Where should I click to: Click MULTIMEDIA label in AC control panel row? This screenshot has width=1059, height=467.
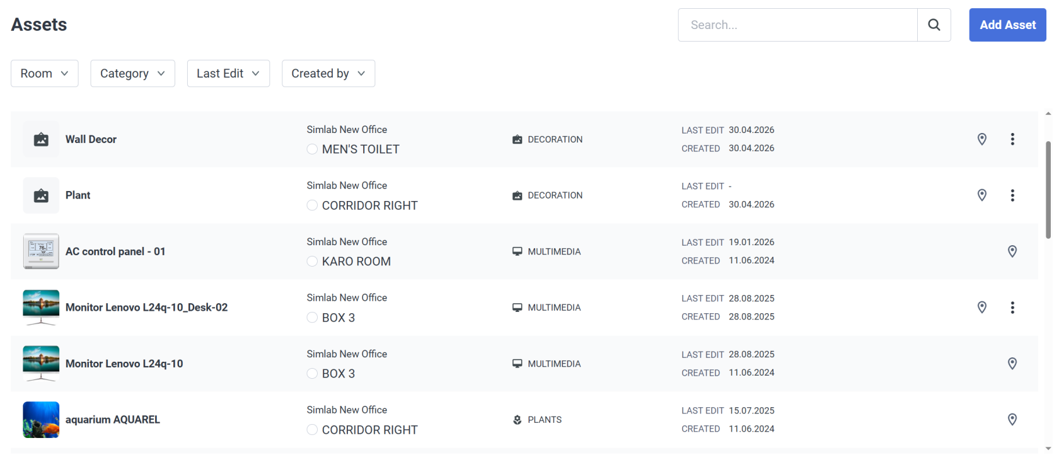(554, 251)
